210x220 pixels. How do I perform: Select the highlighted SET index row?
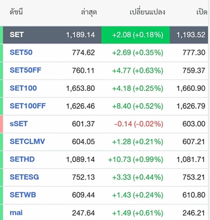[105, 35]
